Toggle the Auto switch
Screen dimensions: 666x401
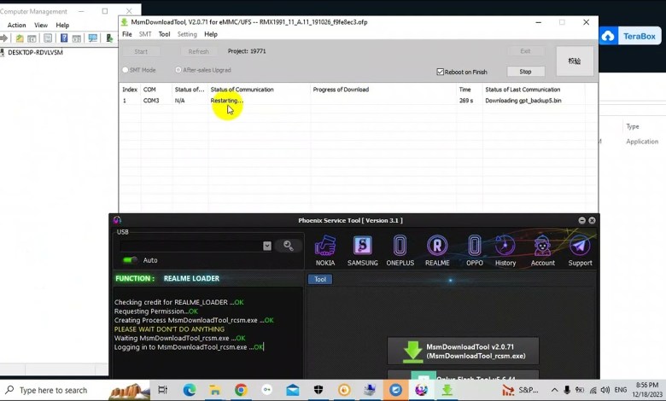130,260
